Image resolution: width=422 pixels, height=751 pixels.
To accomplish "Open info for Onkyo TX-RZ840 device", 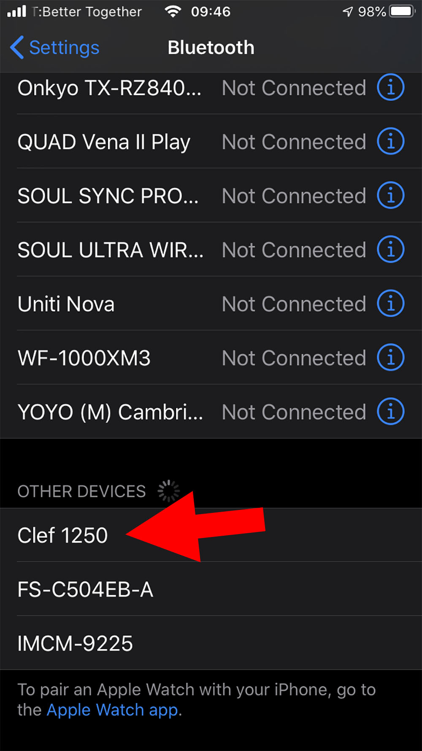I will point(390,87).
